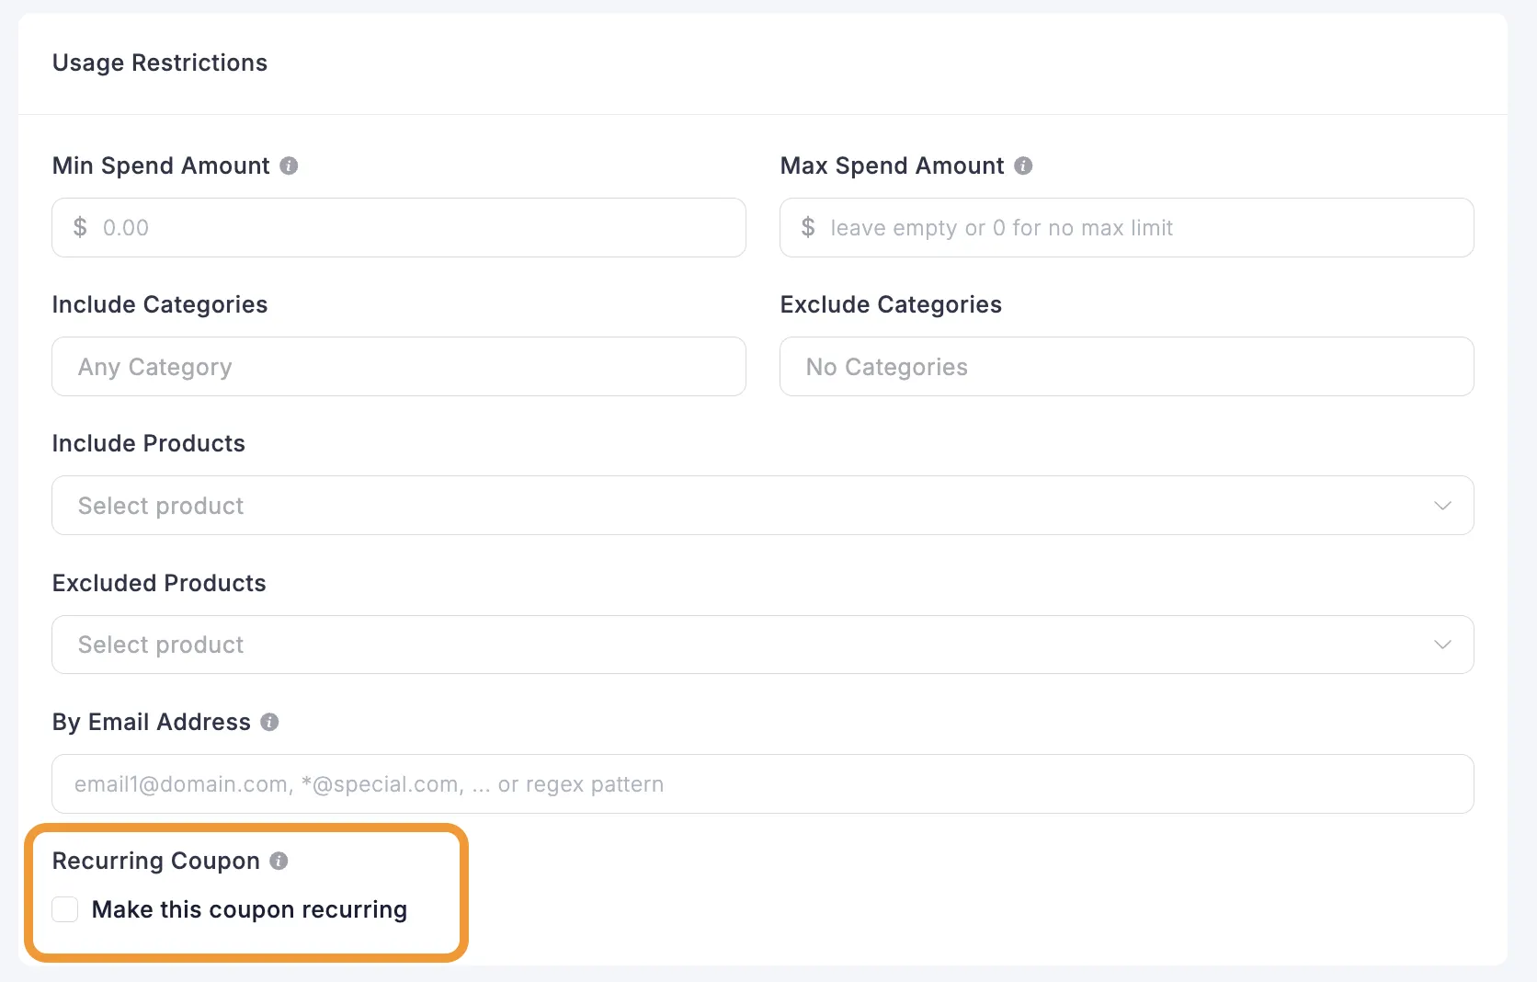The width and height of the screenshot is (1537, 982).
Task: Click the By Email Address text field
Action: click(762, 784)
